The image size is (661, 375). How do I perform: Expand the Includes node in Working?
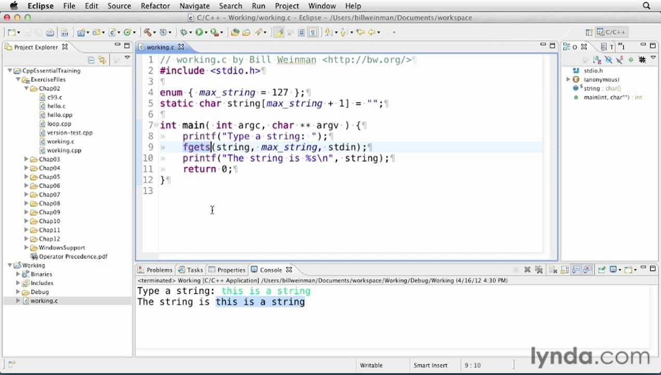point(18,283)
